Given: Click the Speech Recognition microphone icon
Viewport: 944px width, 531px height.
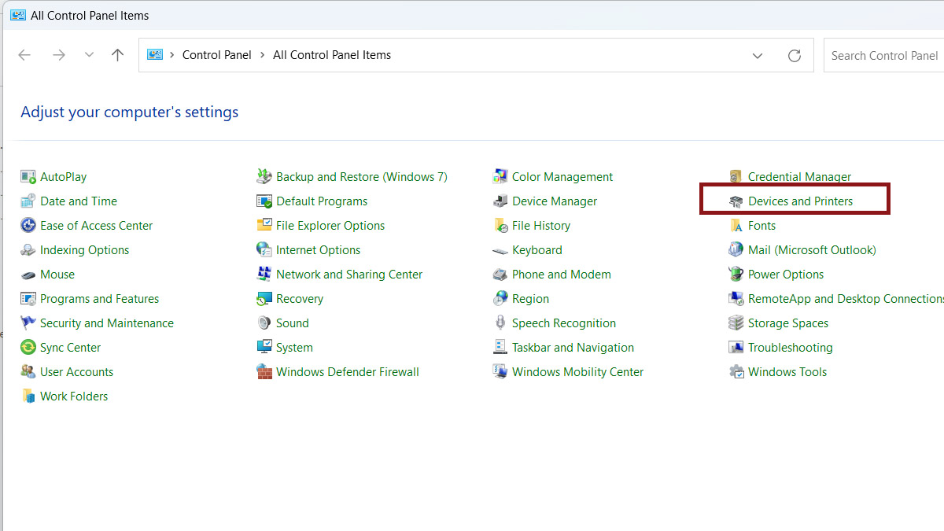Looking at the screenshot, I should pyautogui.click(x=500, y=323).
